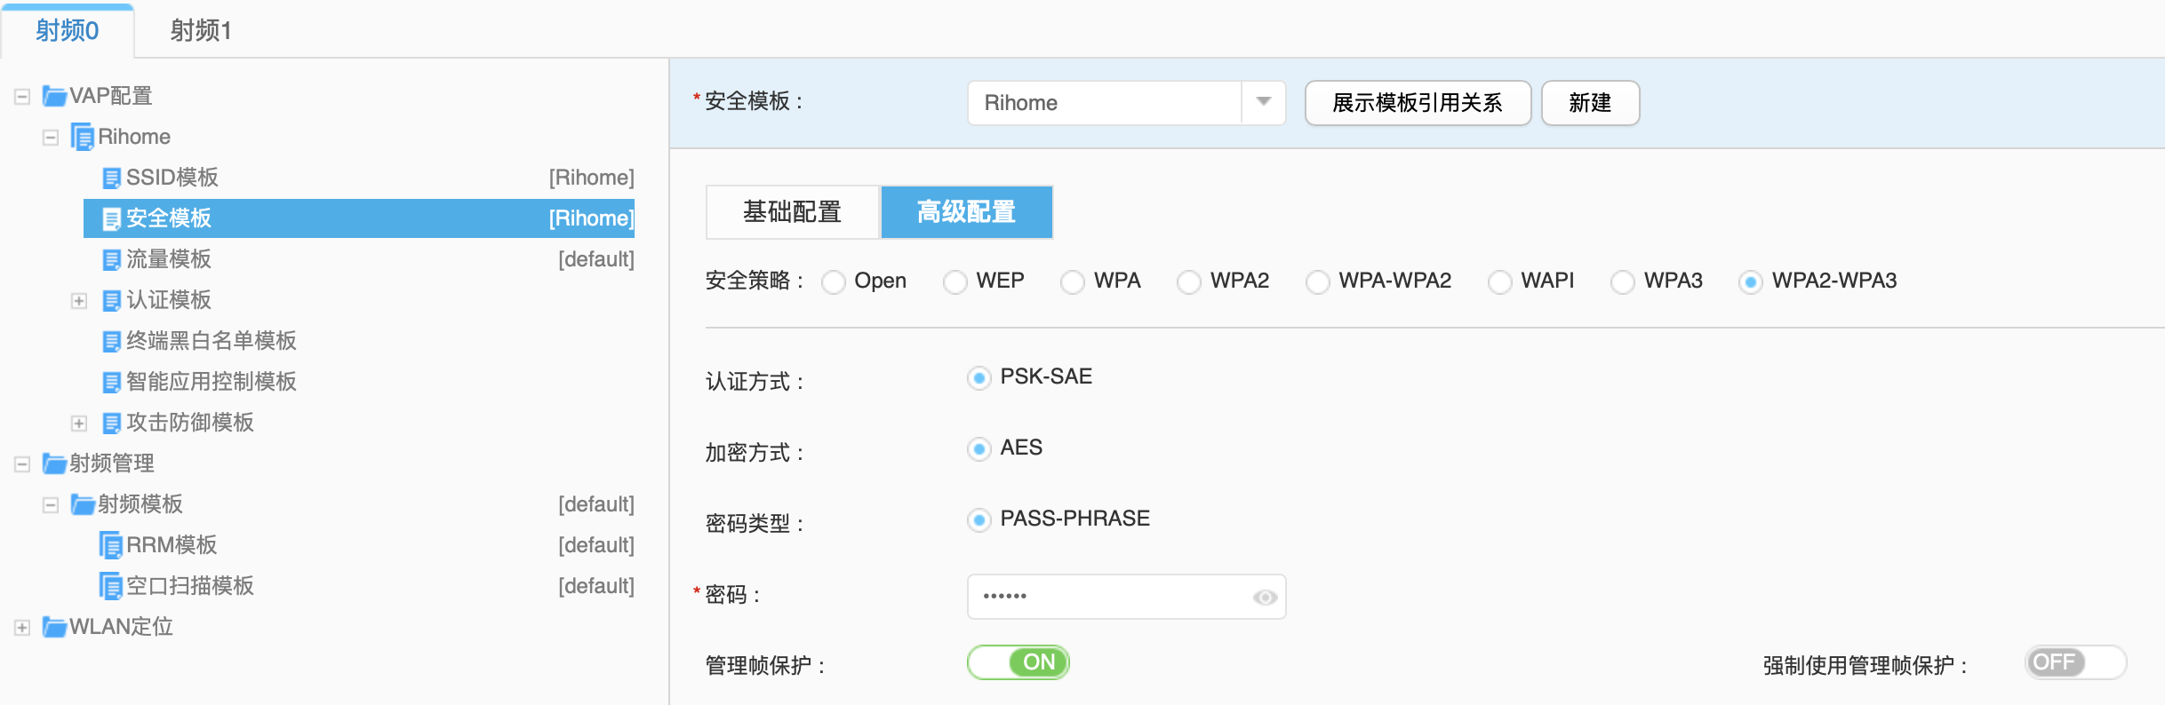Expand the 攻击防御模板 tree node
The image size is (2165, 705).
tap(79, 424)
